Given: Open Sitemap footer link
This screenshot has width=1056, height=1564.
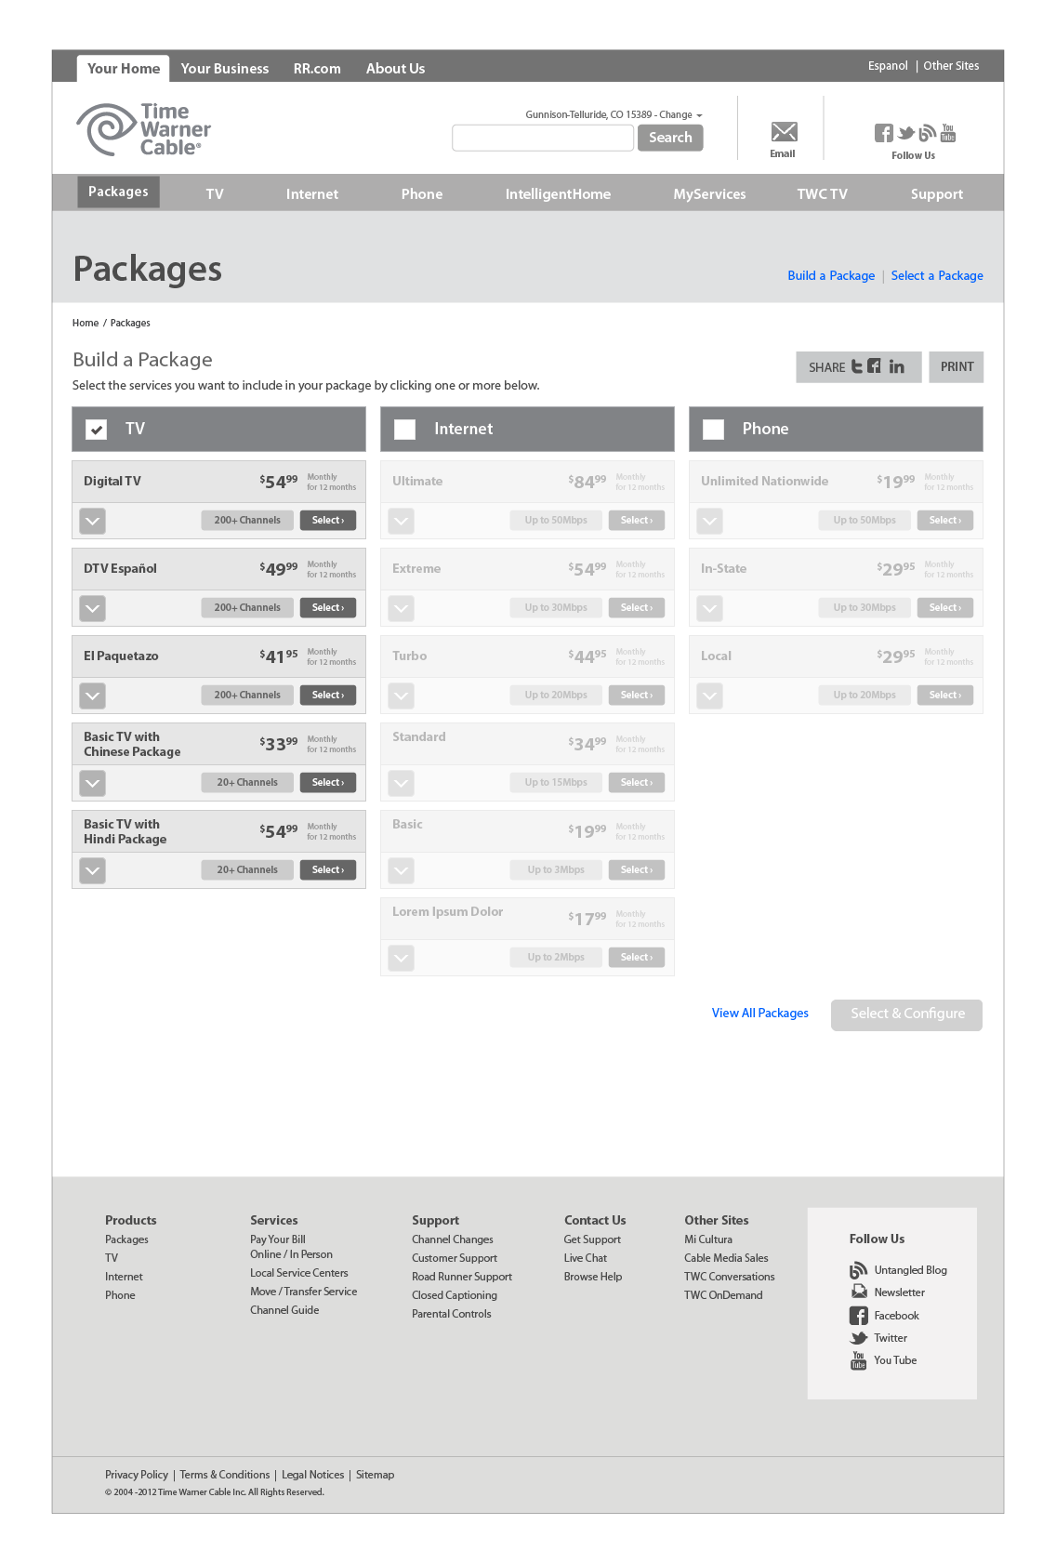Looking at the screenshot, I should (x=375, y=1475).
